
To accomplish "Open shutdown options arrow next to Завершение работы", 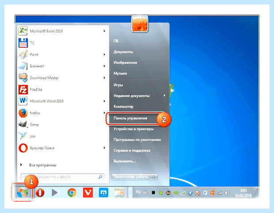I will tap(154, 177).
